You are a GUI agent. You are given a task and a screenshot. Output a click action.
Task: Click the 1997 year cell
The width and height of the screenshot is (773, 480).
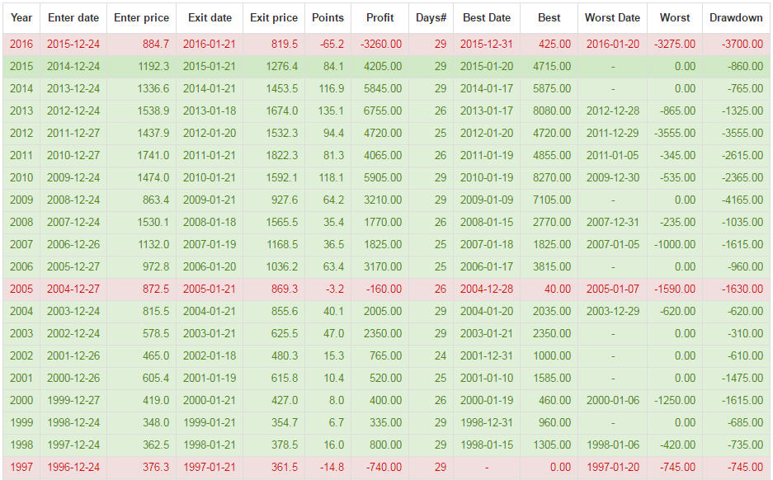[21, 467]
